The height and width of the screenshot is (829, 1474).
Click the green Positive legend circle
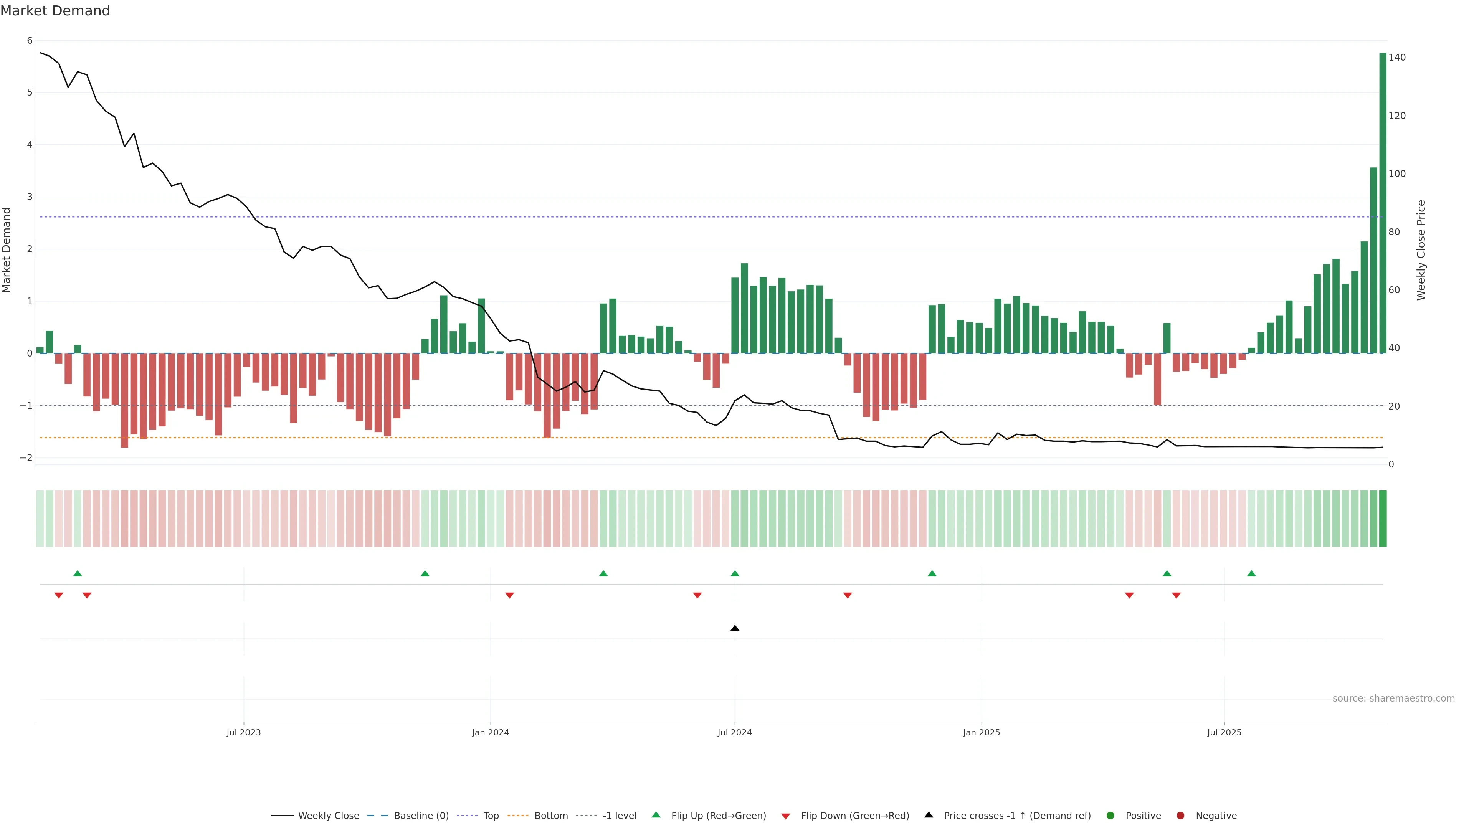(x=1110, y=815)
